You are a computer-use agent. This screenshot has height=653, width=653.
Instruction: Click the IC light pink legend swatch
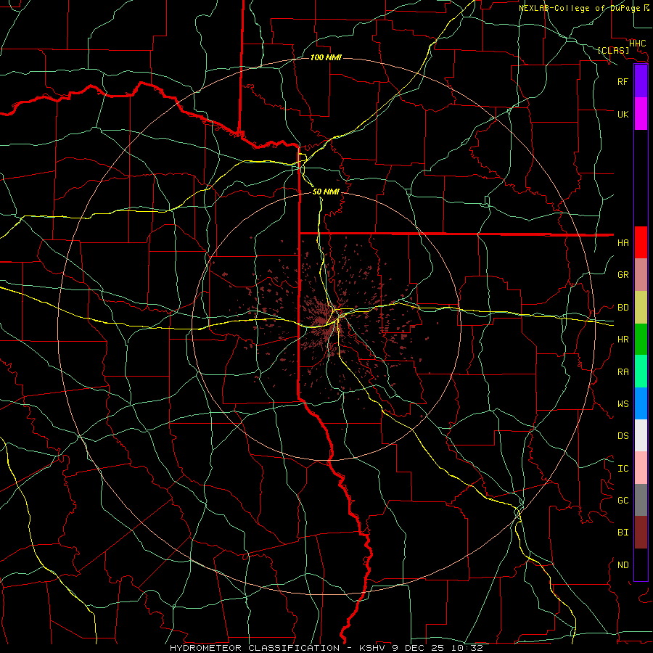[641, 468]
